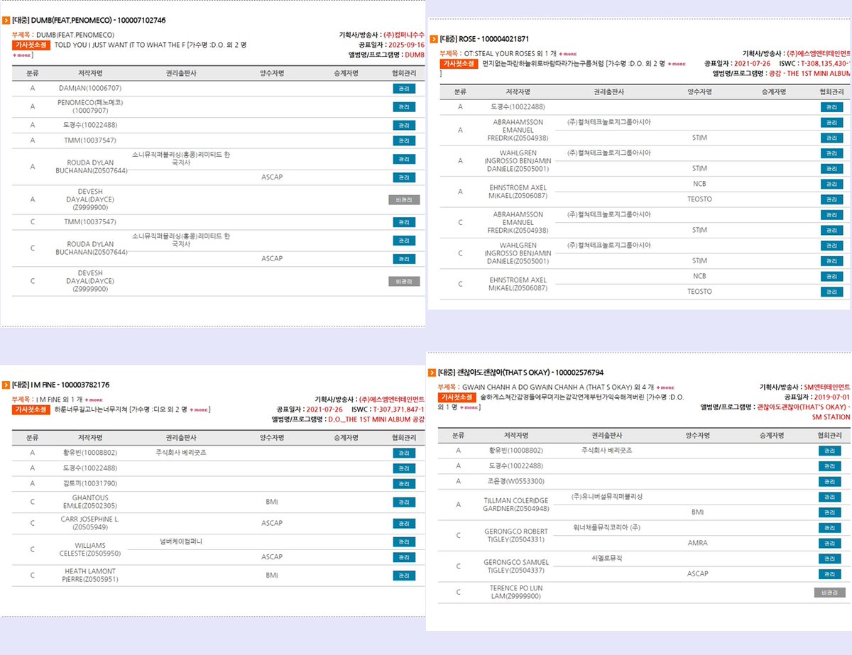Click the orange arrow icon beside ROSE title
The height and width of the screenshot is (655, 852).
(x=434, y=38)
